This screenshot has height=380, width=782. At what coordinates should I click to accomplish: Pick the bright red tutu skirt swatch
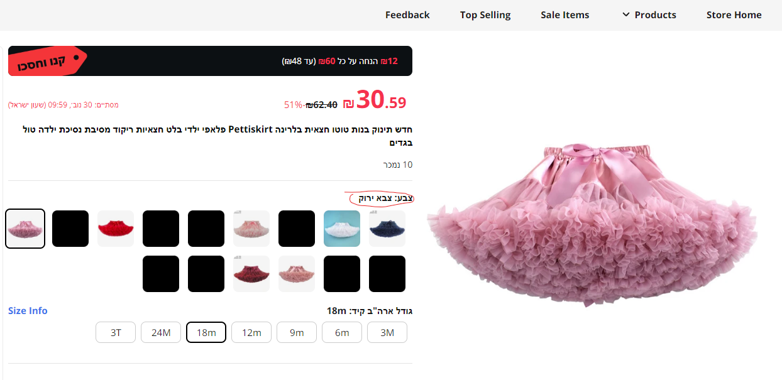click(x=116, y=229)
